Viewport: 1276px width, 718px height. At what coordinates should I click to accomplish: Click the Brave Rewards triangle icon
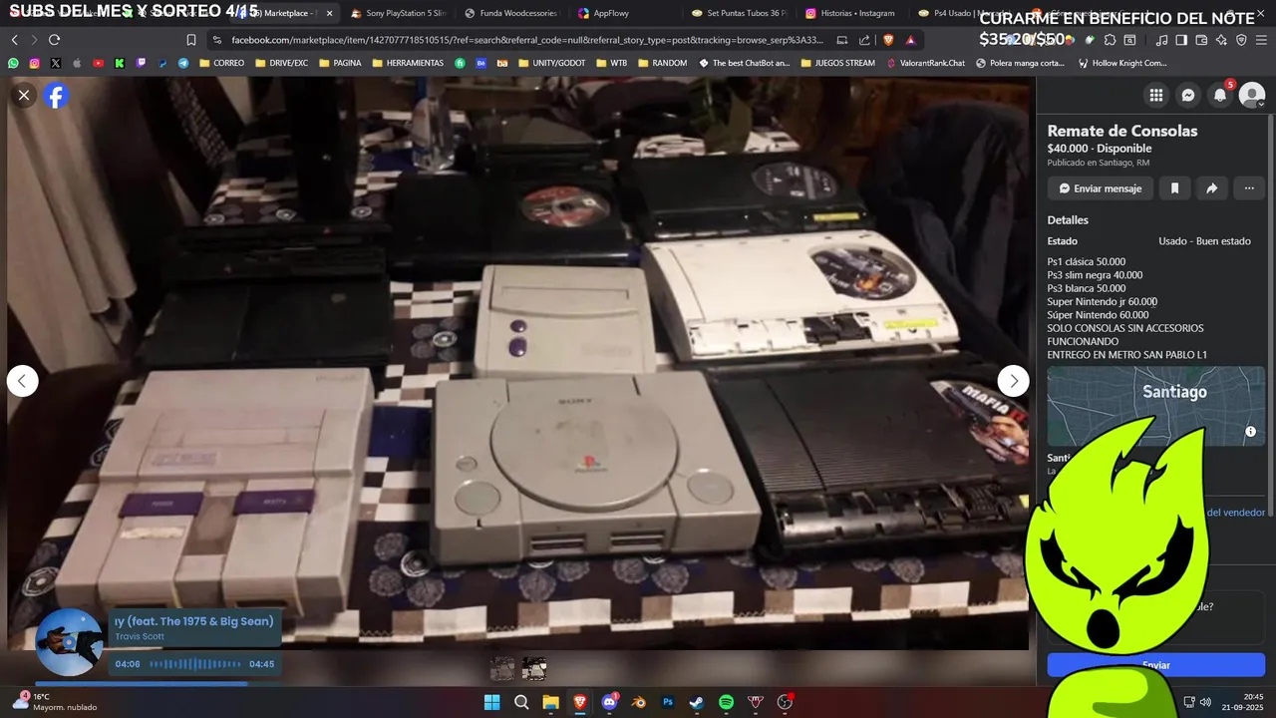click(x=910, y=40)
